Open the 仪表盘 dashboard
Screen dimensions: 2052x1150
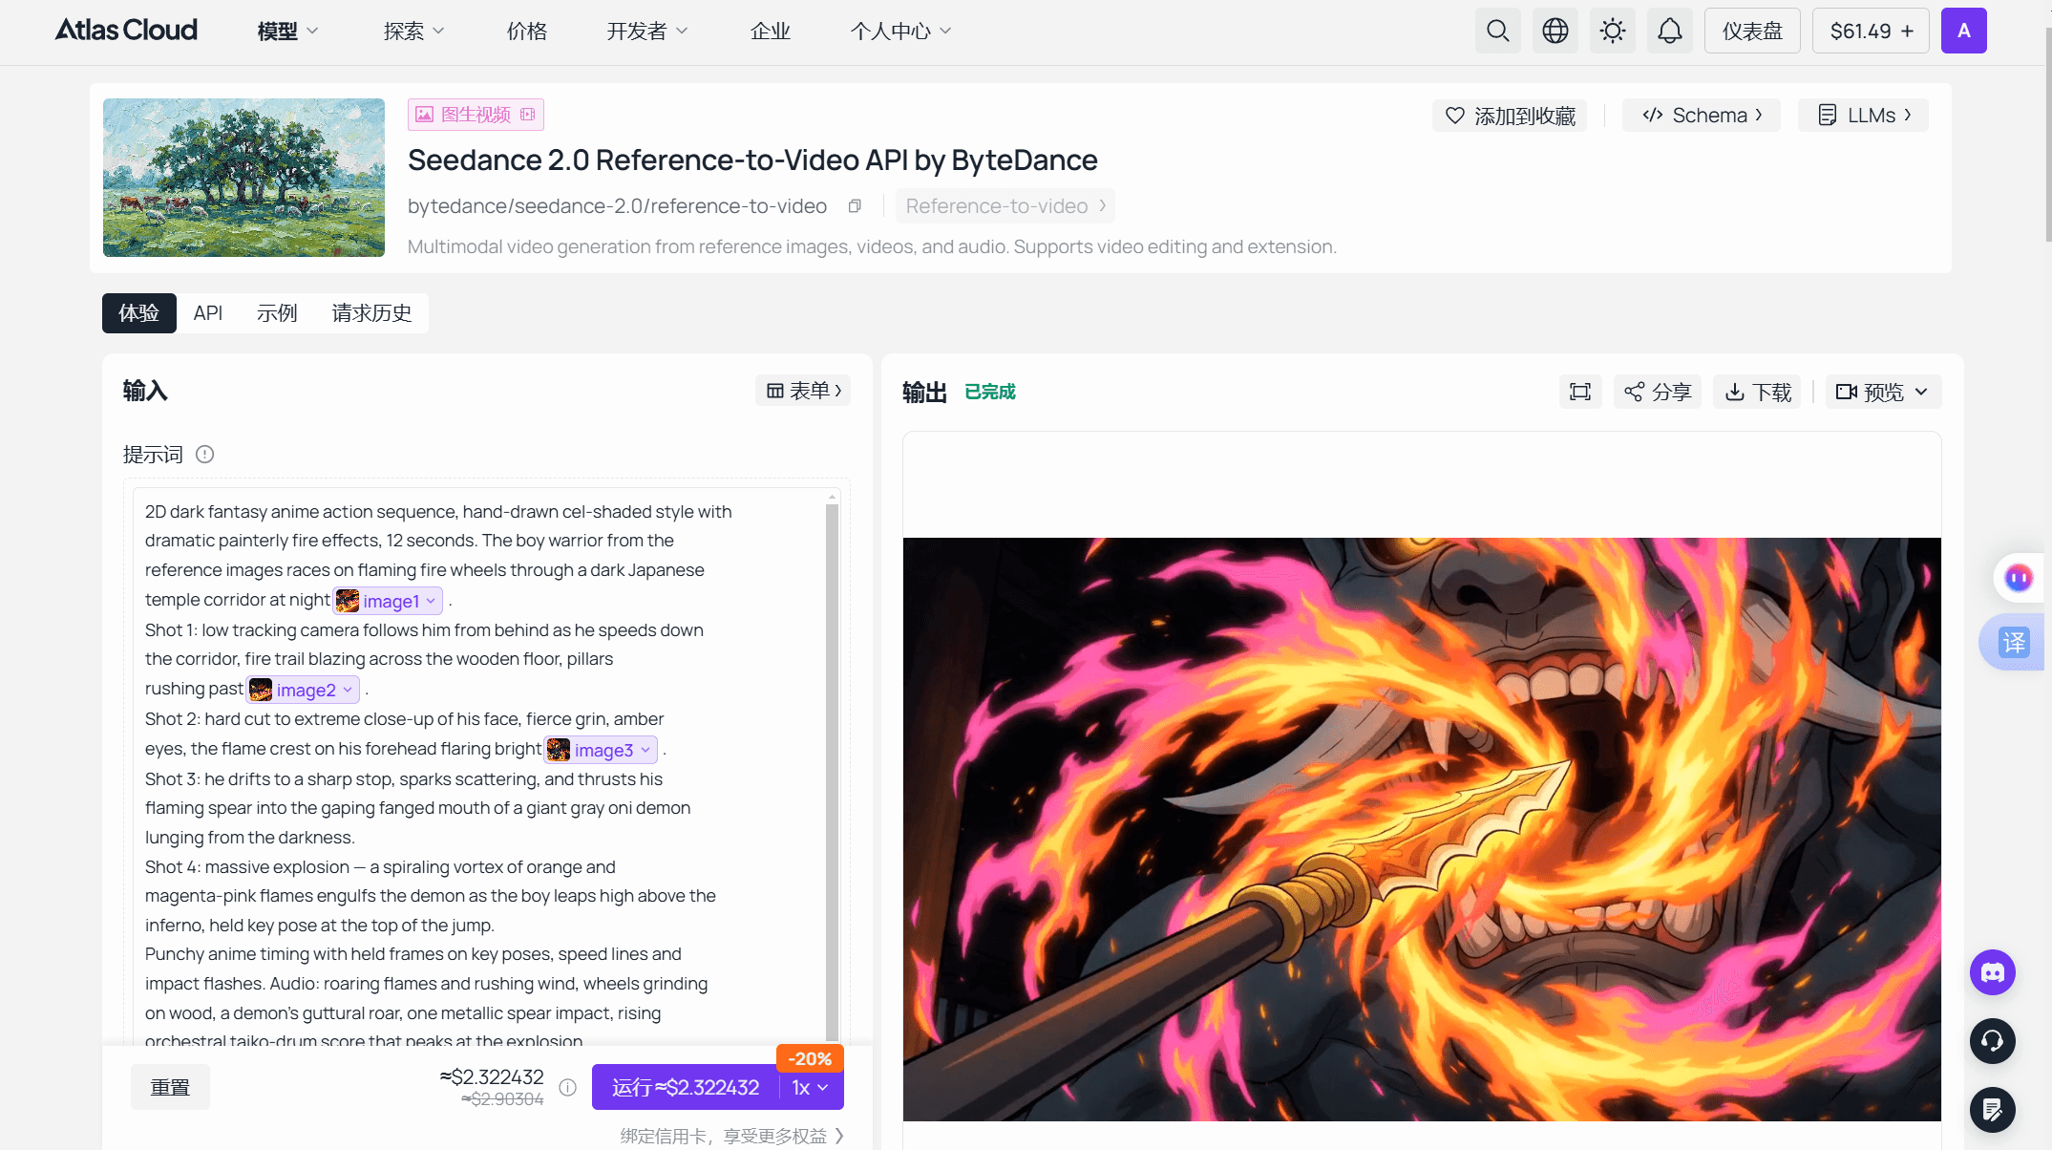(1752, 31)
